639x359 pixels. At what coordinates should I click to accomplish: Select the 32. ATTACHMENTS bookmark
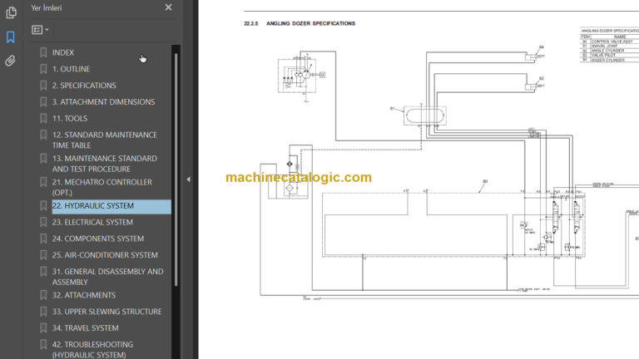click(x=83, y=295)
